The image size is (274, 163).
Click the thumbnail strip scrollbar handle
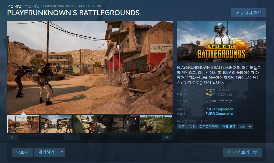tap(72, 137)
